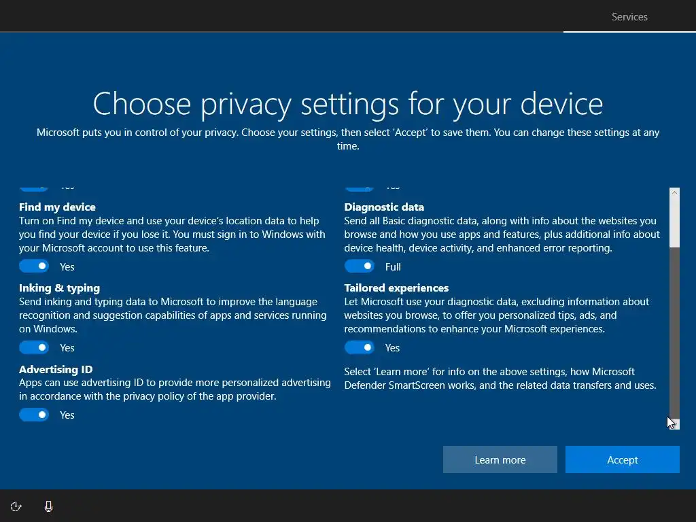Turn off Tailored experiences toggle
The width and height of the screenshot is (696, 522).
[360, 347]
